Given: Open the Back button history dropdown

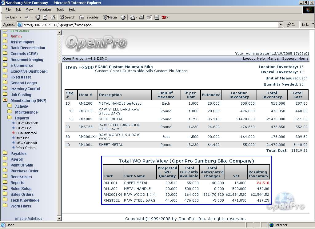Looking at the screenshot, I should click(x=21, y=17).
